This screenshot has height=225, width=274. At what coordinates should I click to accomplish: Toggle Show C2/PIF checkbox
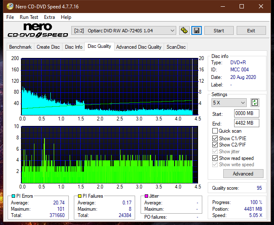[x=215, y=145]
